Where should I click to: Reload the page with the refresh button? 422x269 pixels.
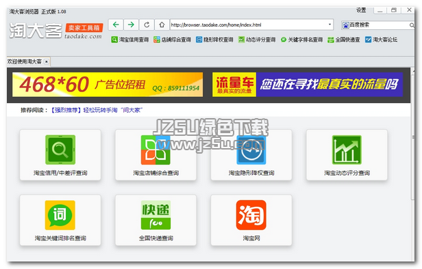[x=147, y=25]
